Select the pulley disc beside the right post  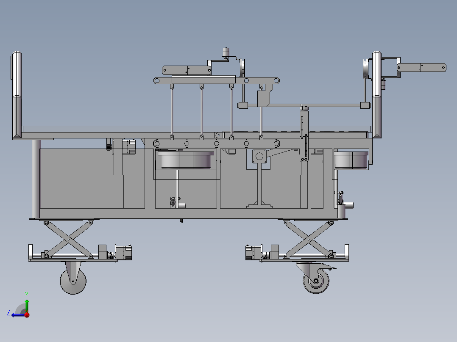(366, 69)
